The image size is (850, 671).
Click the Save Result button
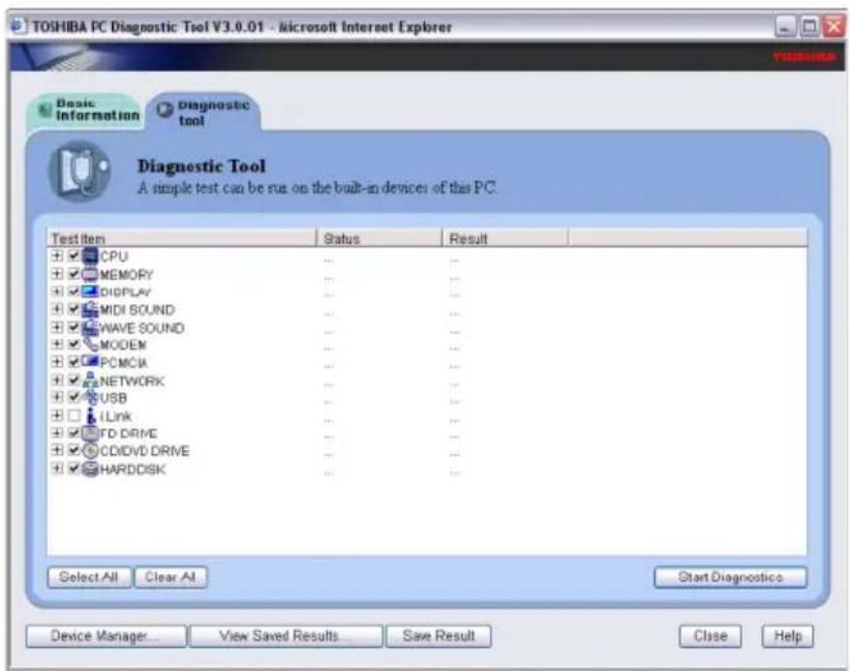(x=439, y=636)
